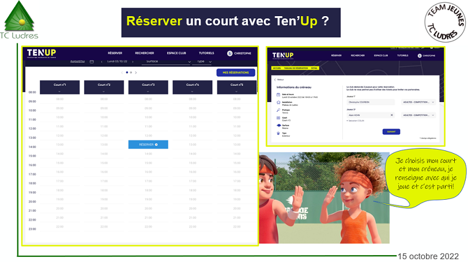The image size is (468, 262).
Task: Go to previous day with date arrow
Action: [x=101, y=61]
